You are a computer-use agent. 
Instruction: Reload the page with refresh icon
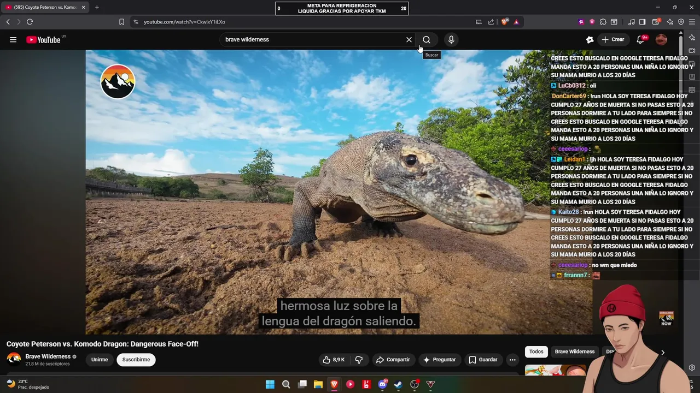(x=30, y=22)
